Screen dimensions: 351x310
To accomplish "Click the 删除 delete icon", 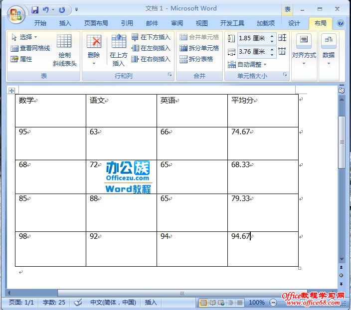I will pos(94,41).
